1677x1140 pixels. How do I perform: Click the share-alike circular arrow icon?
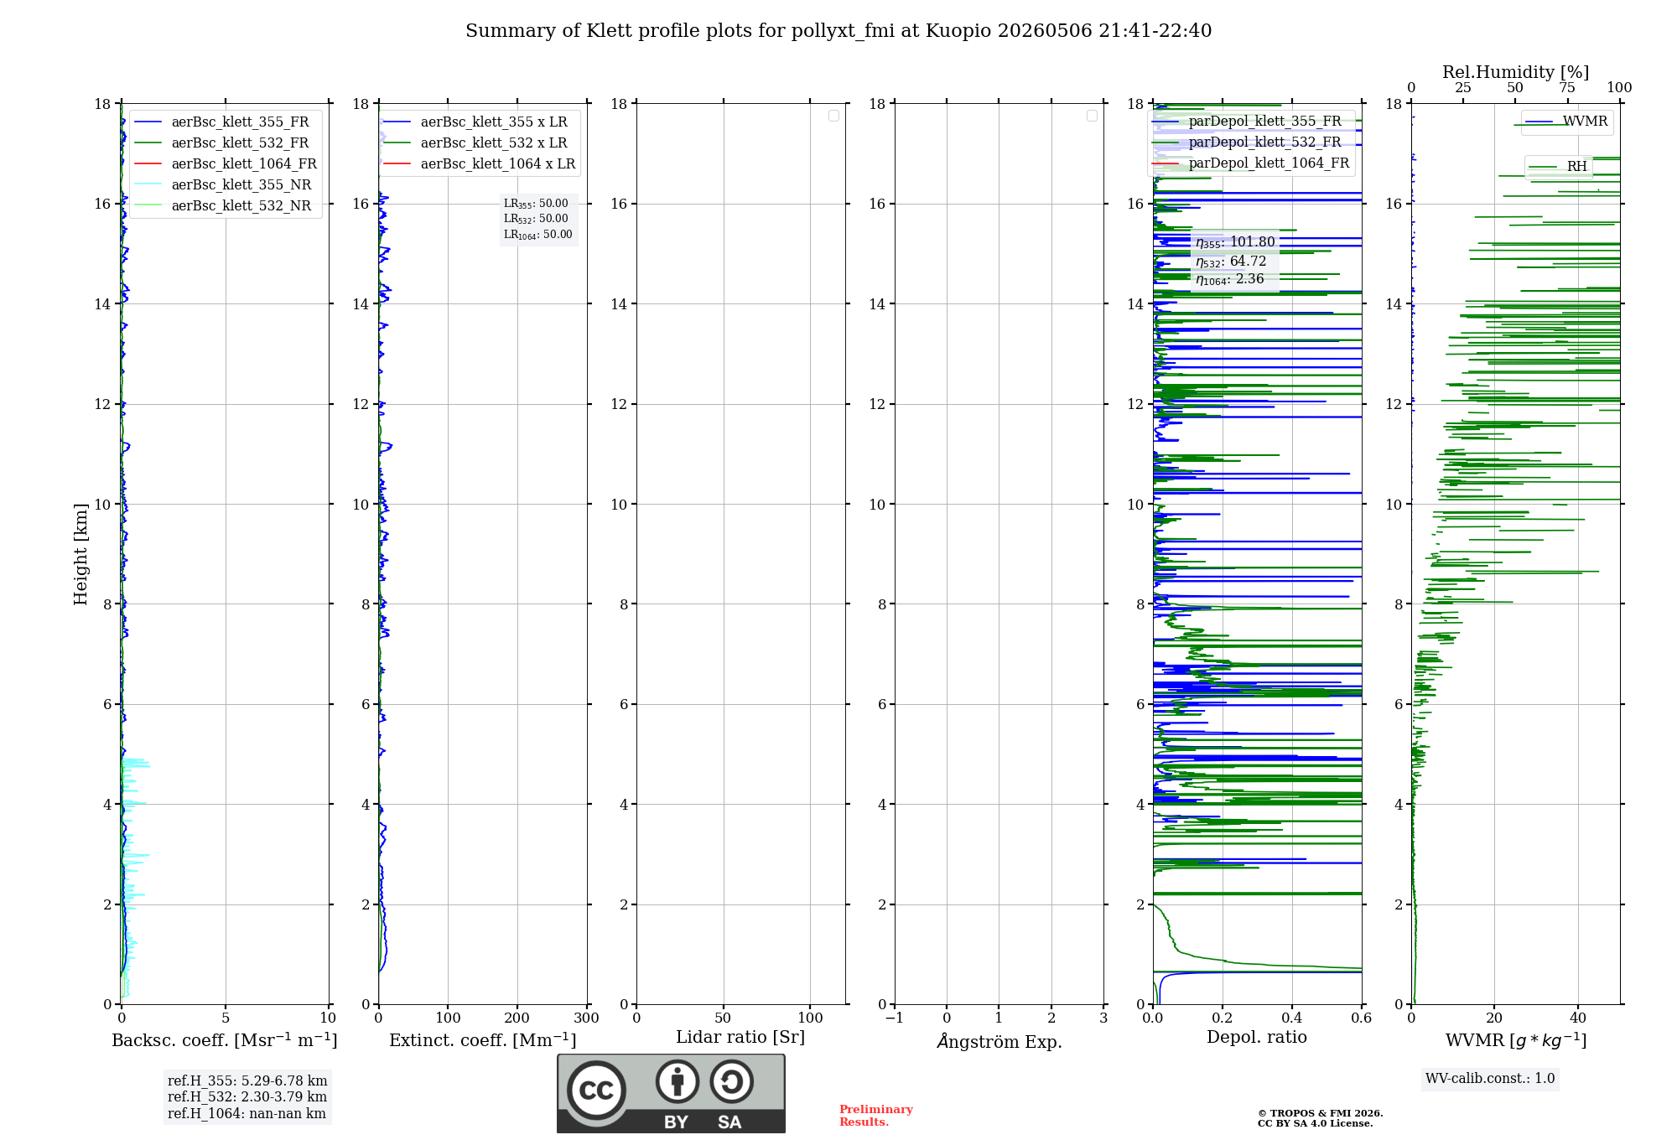tap(731, 1081)
